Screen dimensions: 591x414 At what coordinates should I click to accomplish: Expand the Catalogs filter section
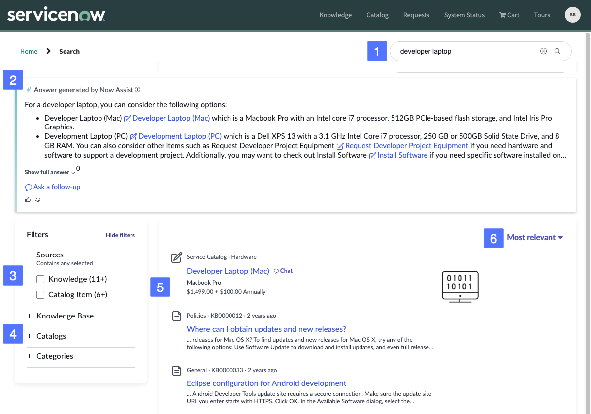pyautogui.click(x=30, y=336)
